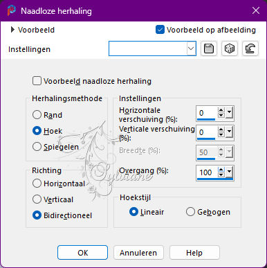Click the reset to default arrow icon

point(250,48)
